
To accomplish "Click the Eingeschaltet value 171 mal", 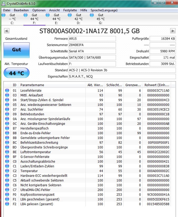I will (x=163, y=58).
